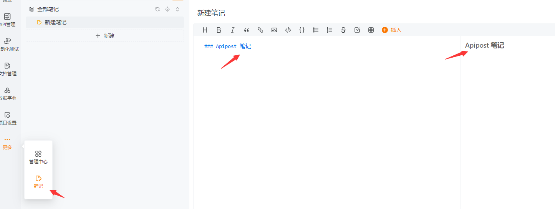555x209 pixels.
Task: Locate current note in the tree
Action: coord(167,9)
